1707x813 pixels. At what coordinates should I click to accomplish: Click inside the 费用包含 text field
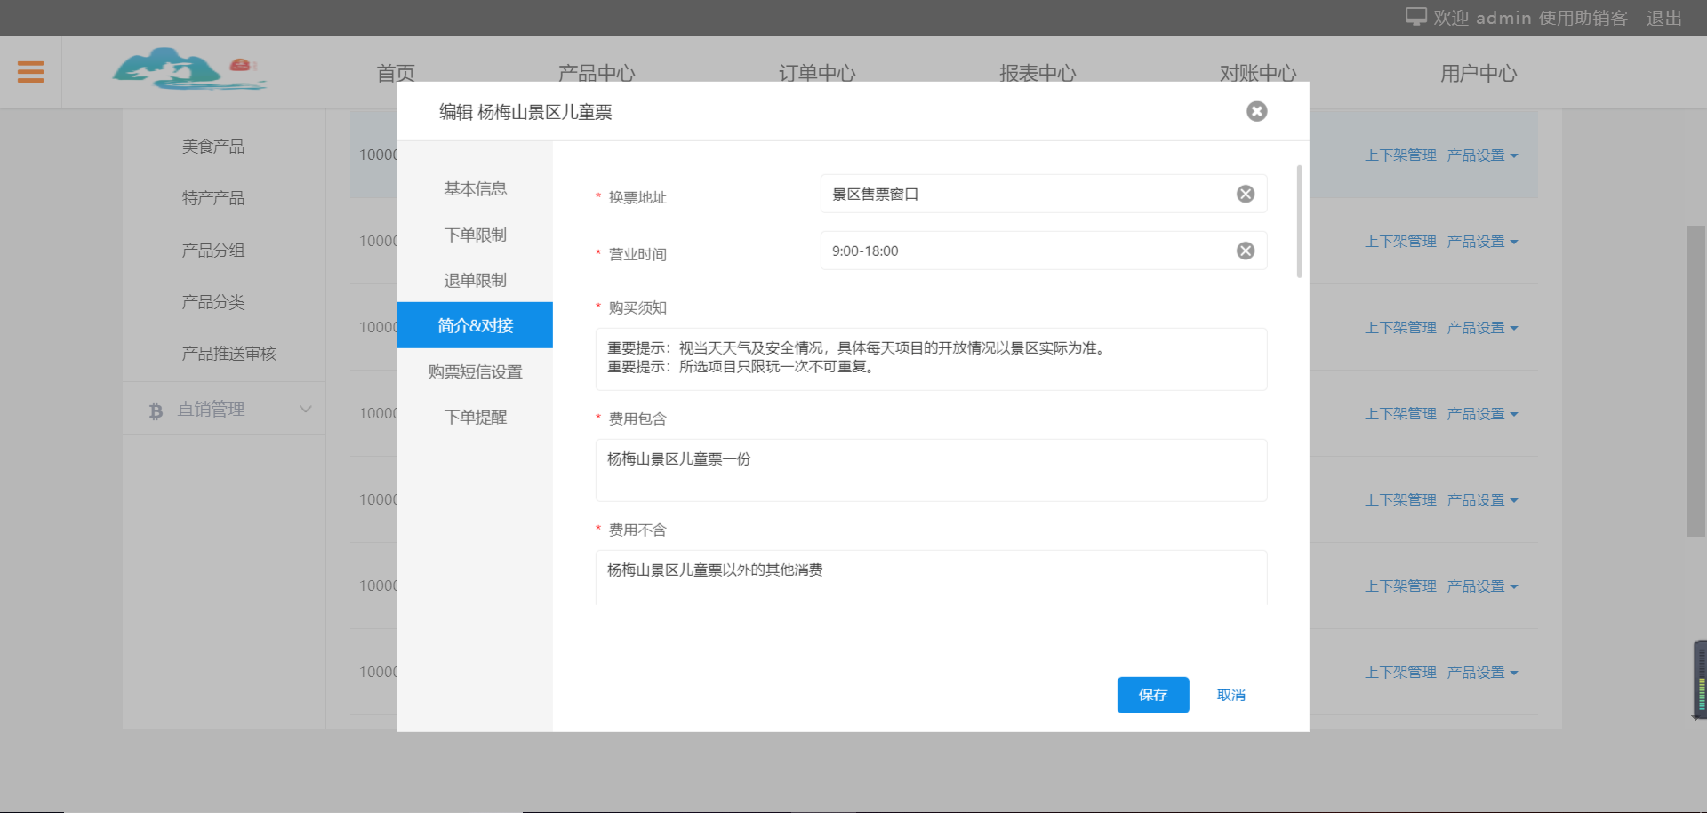(930, 470)
